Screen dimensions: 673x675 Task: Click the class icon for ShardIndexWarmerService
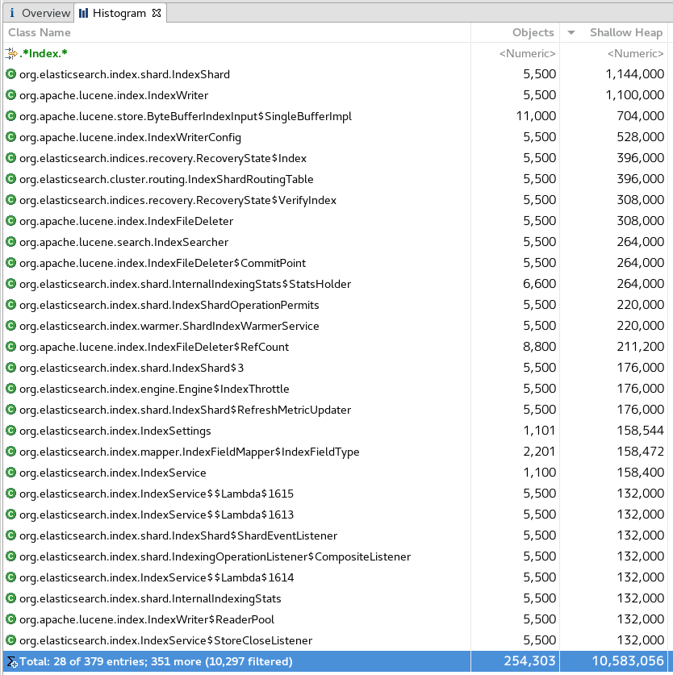[x=10, y=326]
